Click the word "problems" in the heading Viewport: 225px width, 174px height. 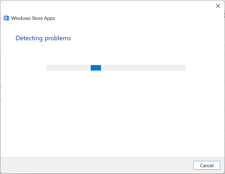pyautogui.click(x=58, y=38)
